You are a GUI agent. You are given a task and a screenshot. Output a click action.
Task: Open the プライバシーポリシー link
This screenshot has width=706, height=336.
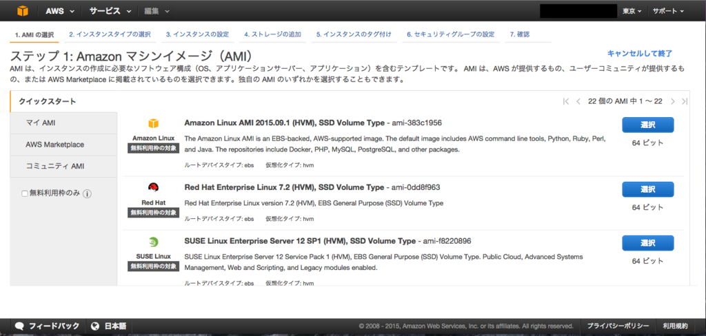coord(618,326)
